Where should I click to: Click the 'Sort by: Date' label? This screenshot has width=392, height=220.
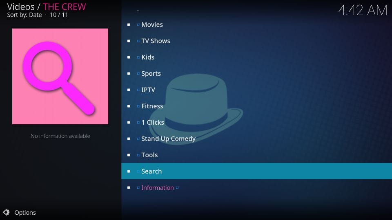(x=24, y=15)
